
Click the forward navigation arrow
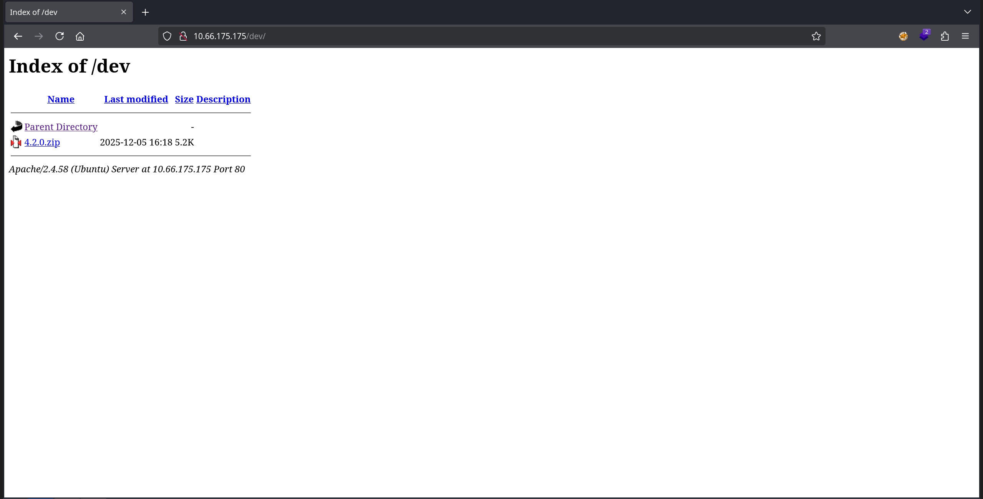[x=38, y=36]
